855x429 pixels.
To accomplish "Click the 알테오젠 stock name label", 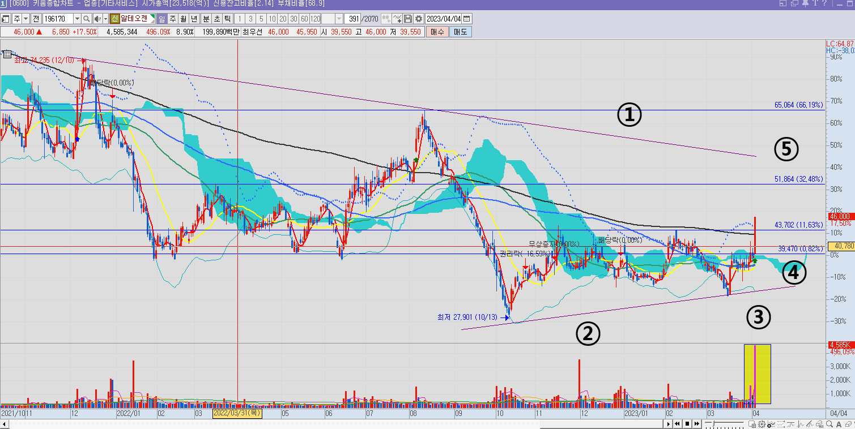I will (134, 18).
